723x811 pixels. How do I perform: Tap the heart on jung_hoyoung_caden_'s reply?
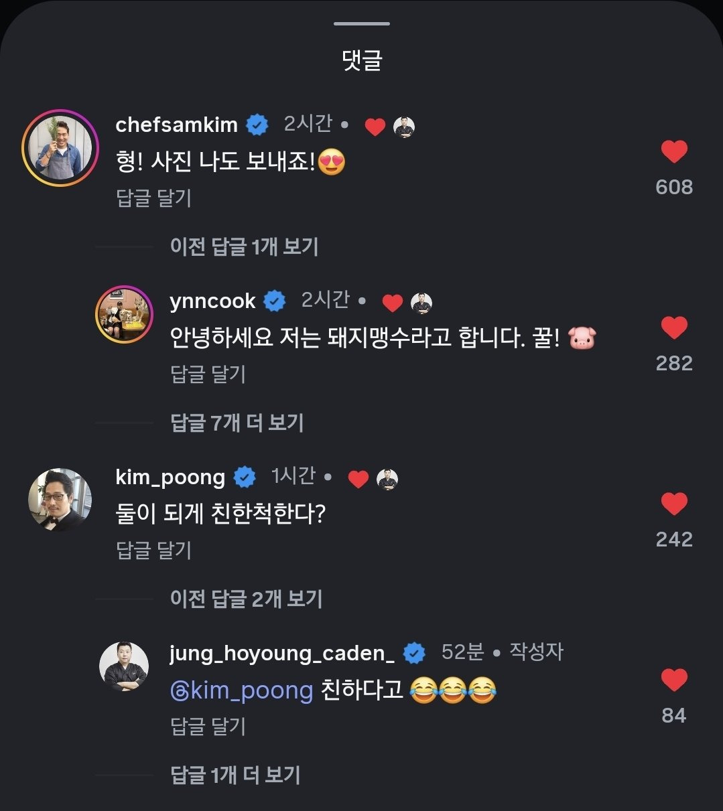pyautogui.click(x=674, y=680)
